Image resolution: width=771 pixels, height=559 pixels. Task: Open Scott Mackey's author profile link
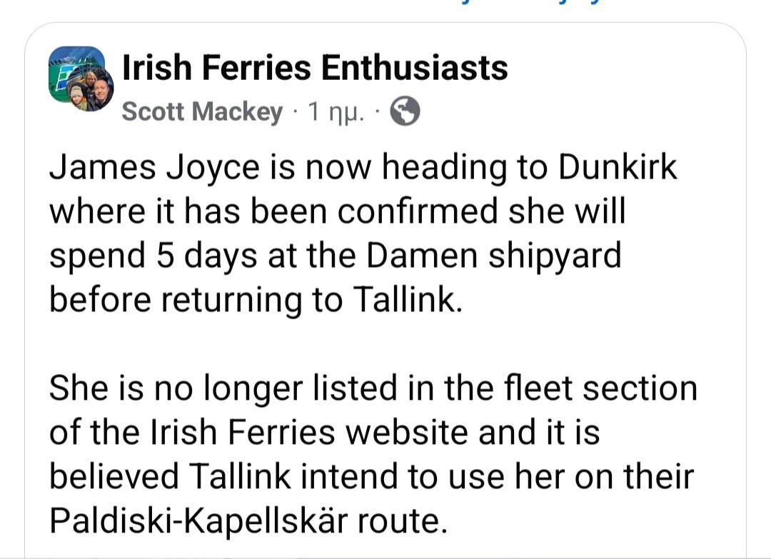click(x=202, y=111)
